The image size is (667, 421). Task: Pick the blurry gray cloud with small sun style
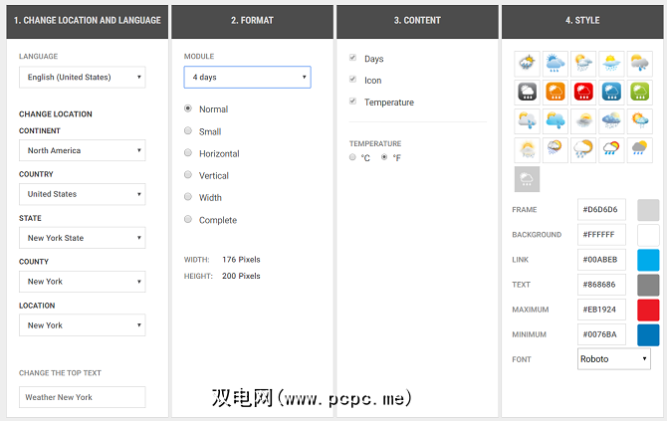(583, 120)
